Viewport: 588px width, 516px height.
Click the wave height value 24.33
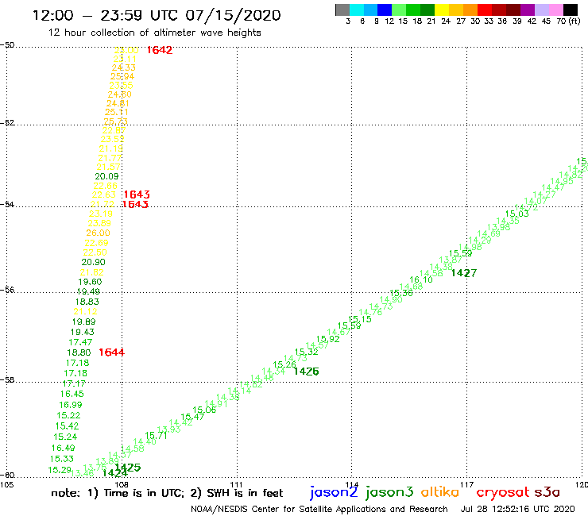(124, 67)
